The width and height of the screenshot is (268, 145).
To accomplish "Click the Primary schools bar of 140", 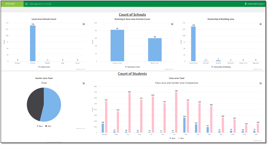I will (32, 43).
